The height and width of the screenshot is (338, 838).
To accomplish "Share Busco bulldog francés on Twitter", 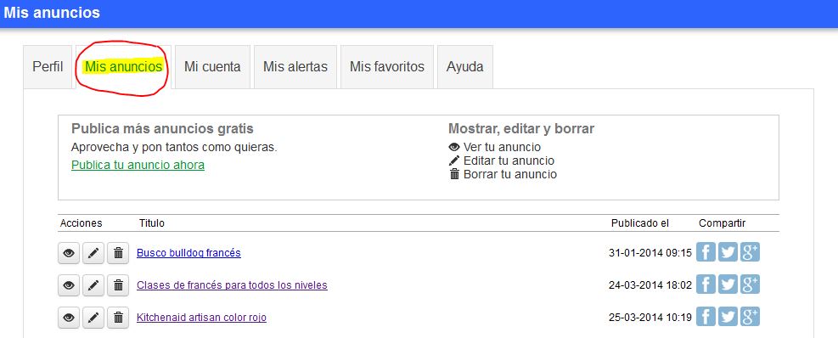I will [728, 252].
